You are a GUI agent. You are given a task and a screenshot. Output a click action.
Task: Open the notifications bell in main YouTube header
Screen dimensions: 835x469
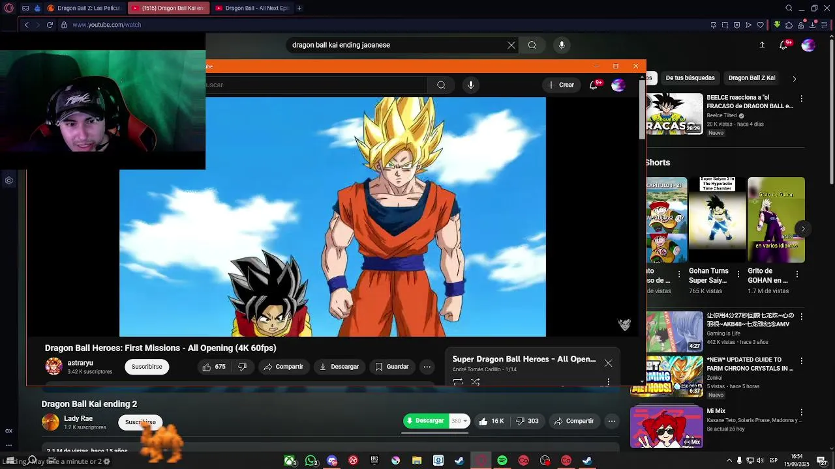[783, 45]
